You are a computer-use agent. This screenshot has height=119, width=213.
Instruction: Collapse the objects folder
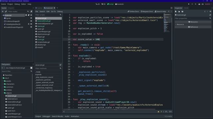click(3, 93)
